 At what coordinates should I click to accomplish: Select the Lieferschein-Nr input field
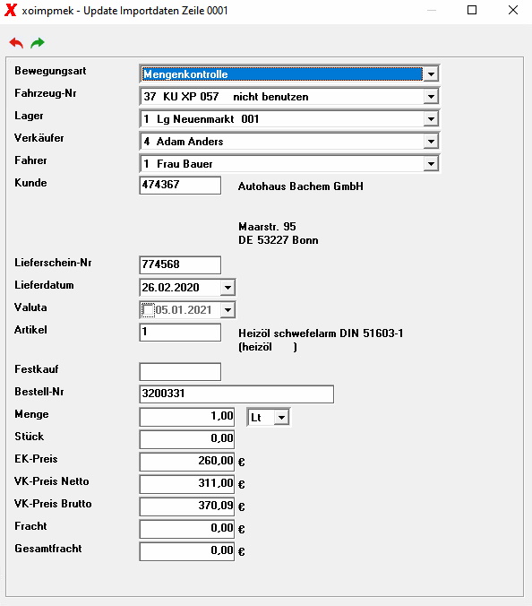[x=180, y=264]
